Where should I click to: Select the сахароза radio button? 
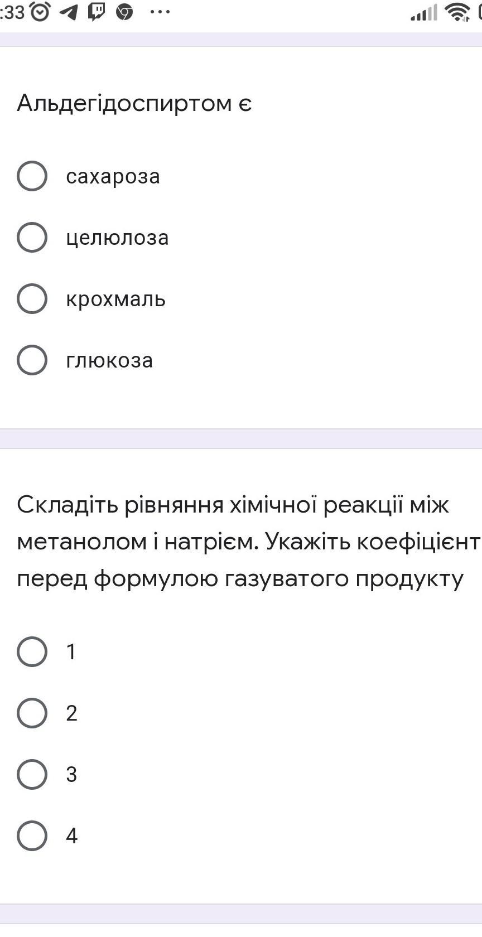point(32,176)
